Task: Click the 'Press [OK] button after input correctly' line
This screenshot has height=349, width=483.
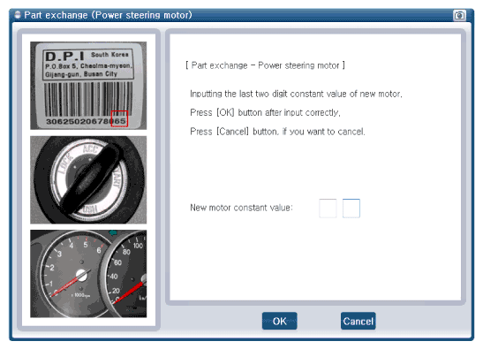Action: [265, 112]
